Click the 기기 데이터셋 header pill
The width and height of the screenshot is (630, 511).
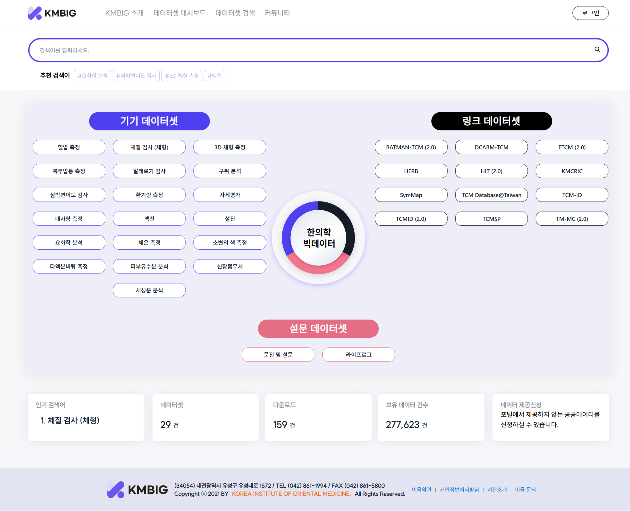(x=149, y=121)
